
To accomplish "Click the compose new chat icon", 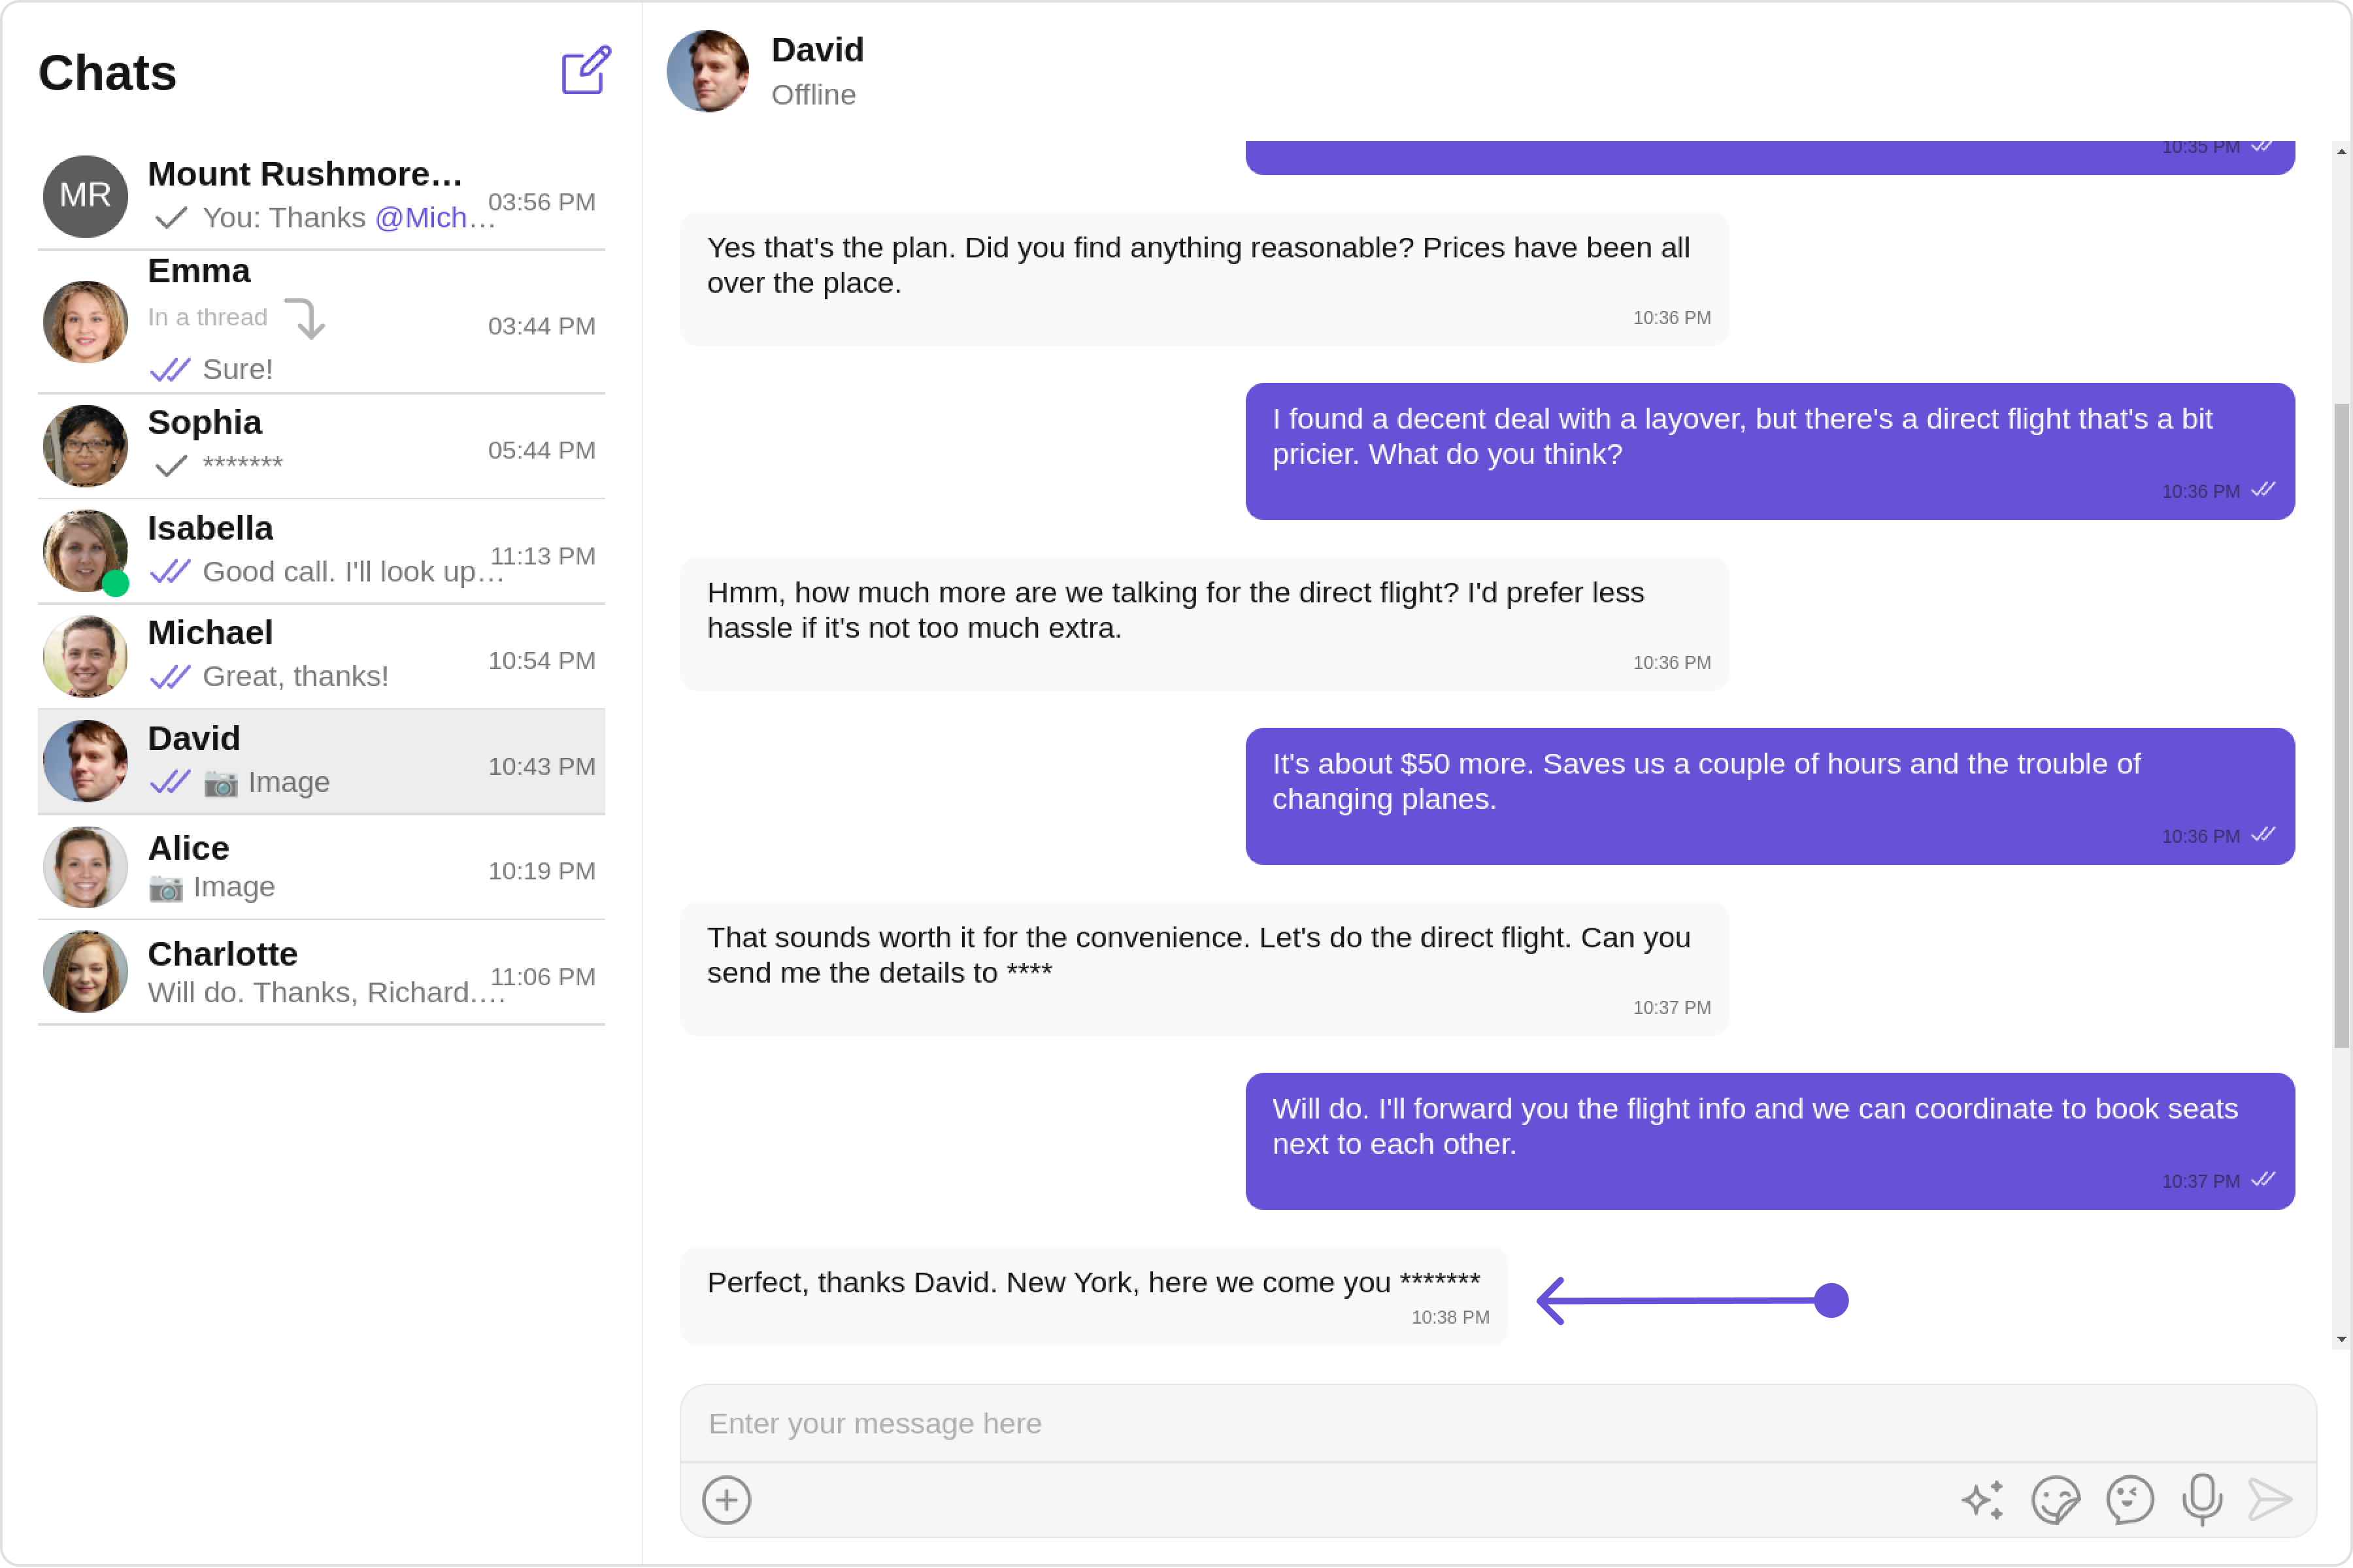I will tap(585, 71).
